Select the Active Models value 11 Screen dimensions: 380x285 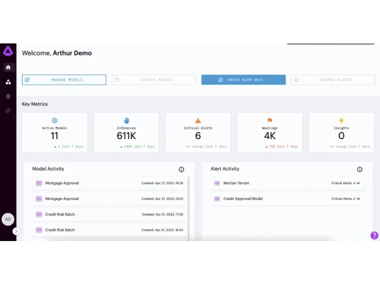click(x=55, y=136)
